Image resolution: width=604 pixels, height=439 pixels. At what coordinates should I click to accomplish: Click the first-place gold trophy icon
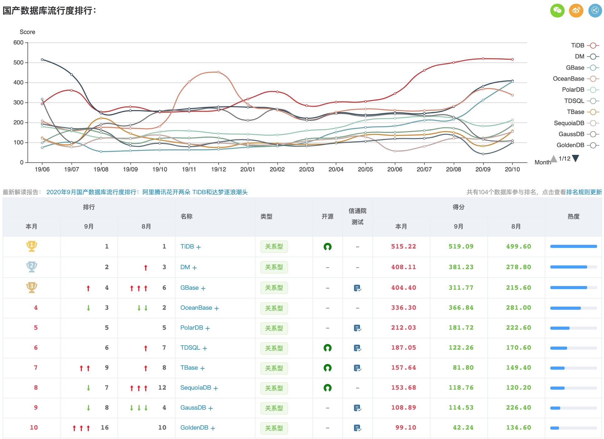click(32, 246)
